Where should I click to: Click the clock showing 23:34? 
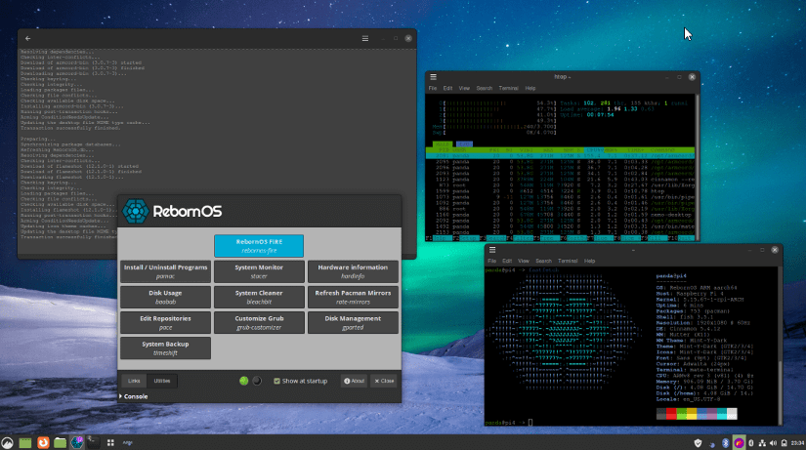pyautogui.click(x=797, y=443)
